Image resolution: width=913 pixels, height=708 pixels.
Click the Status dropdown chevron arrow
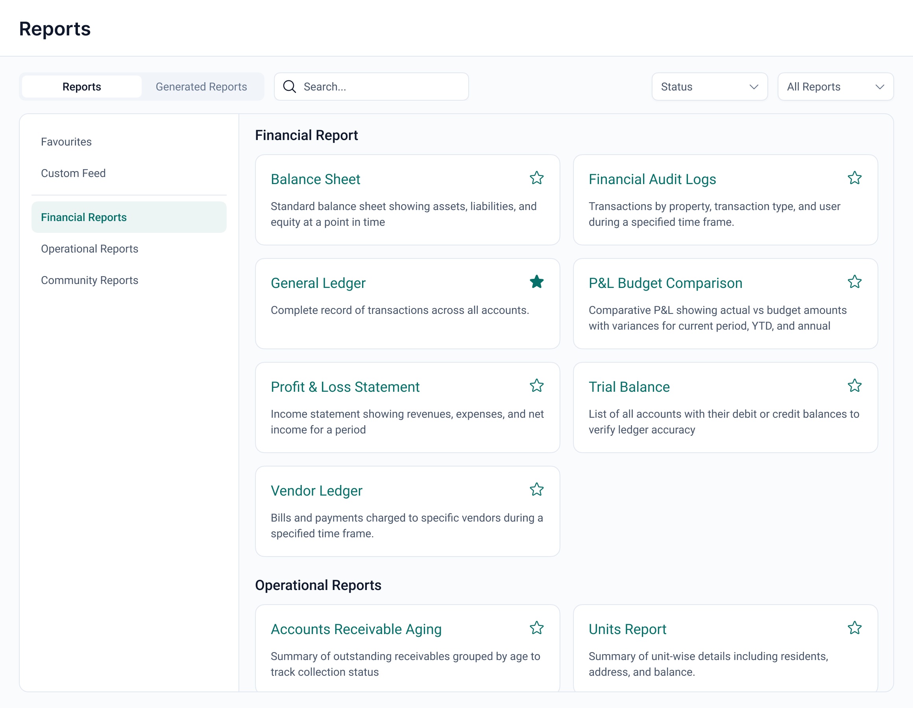tap(754, 87)
